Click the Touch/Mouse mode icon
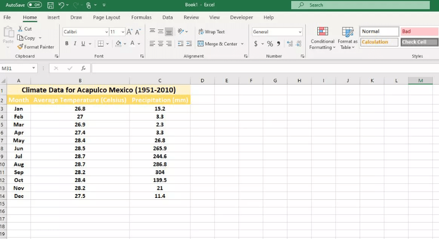Screen dimensions: 439x239 [x=89, y=5]
